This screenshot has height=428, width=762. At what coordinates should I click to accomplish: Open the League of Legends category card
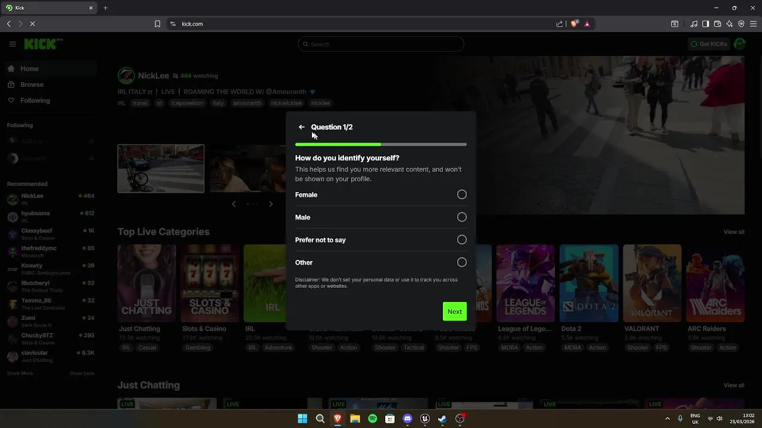(526, 283)
